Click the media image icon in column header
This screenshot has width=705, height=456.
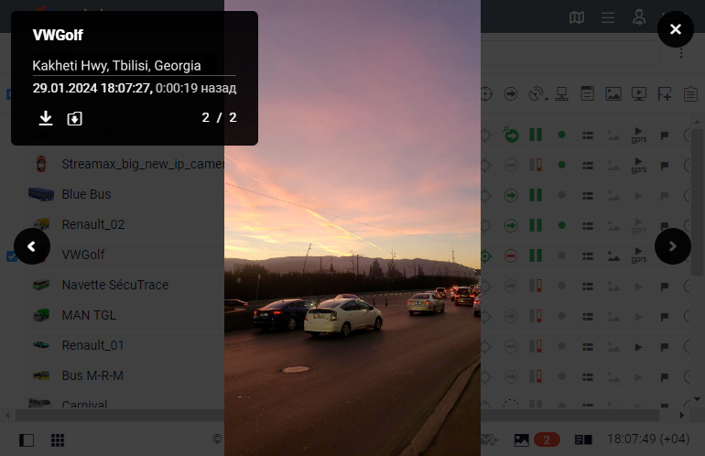(613, 93)
